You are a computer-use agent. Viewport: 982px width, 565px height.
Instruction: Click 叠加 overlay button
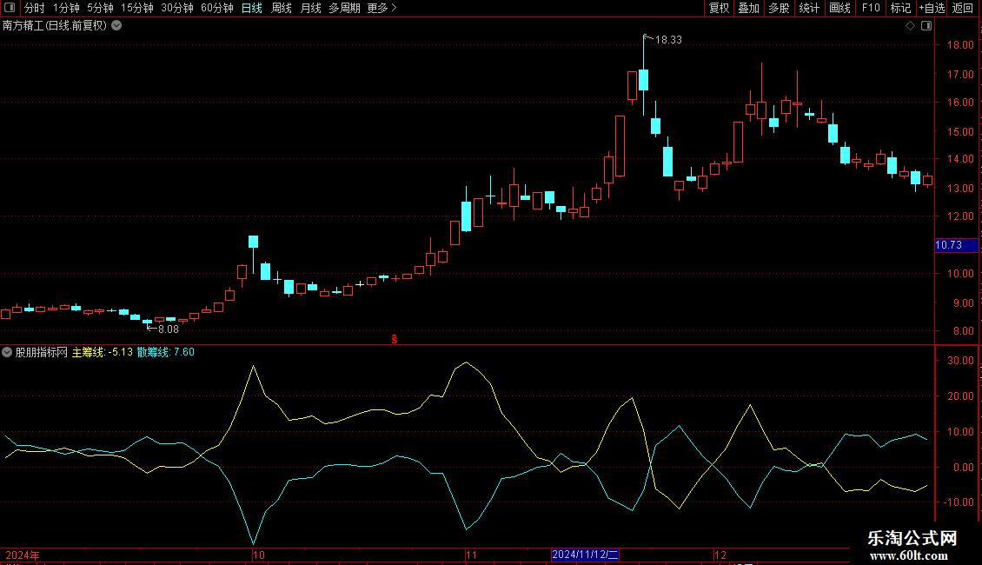749,8
